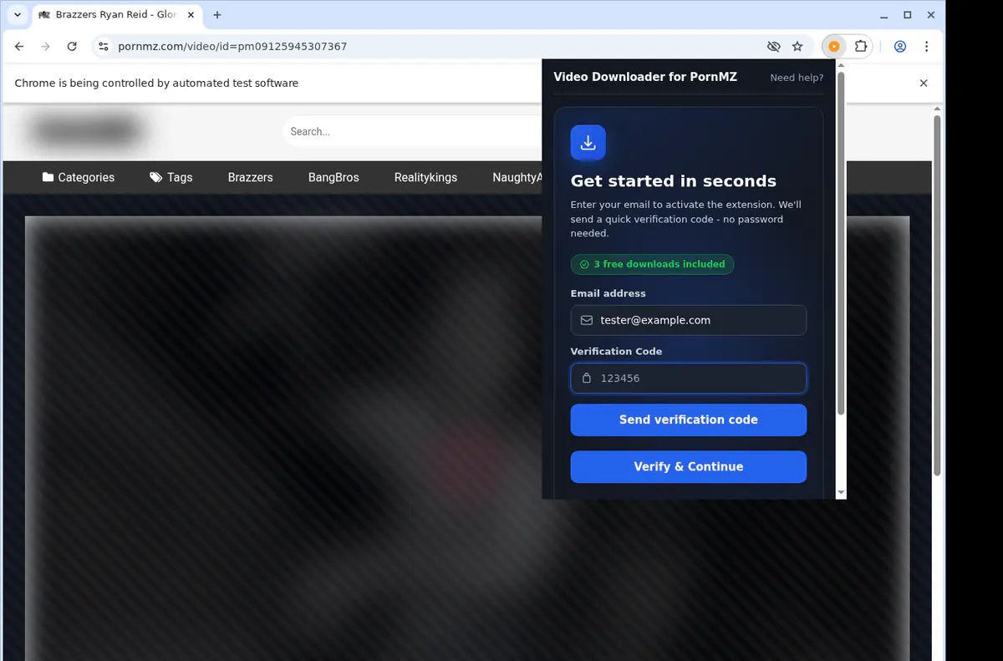Viewport: 1003px width, 661px height.
Task: Click the address bar URL
Action: 232,47
